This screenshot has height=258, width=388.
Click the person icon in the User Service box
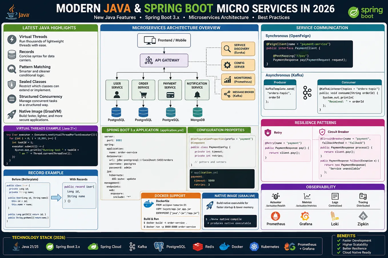tap(117, 95)
